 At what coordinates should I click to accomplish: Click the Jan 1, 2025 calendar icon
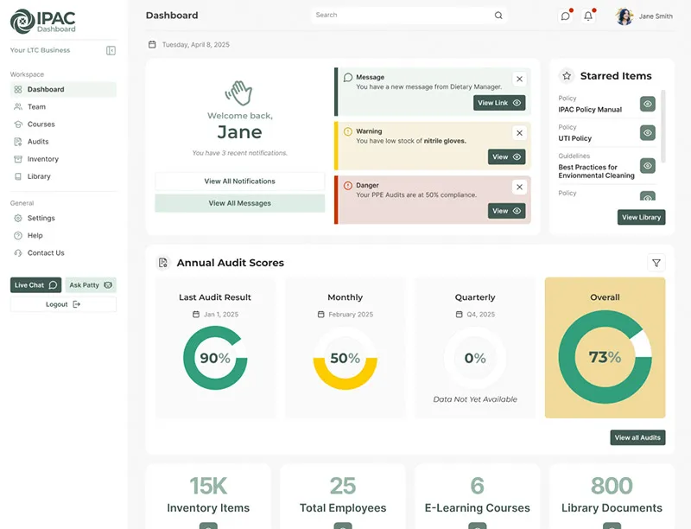click(x=196, y=315)
